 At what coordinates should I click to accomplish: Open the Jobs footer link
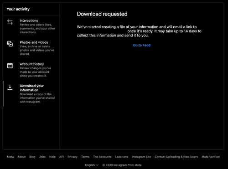coord(42,157)
